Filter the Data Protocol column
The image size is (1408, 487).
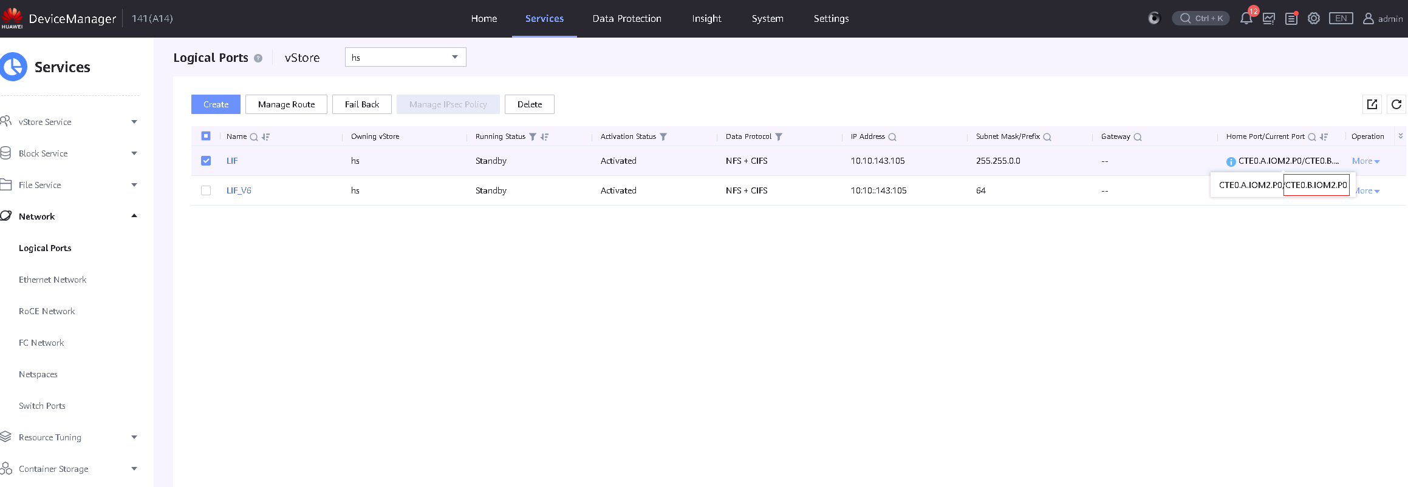coord(779,137)
